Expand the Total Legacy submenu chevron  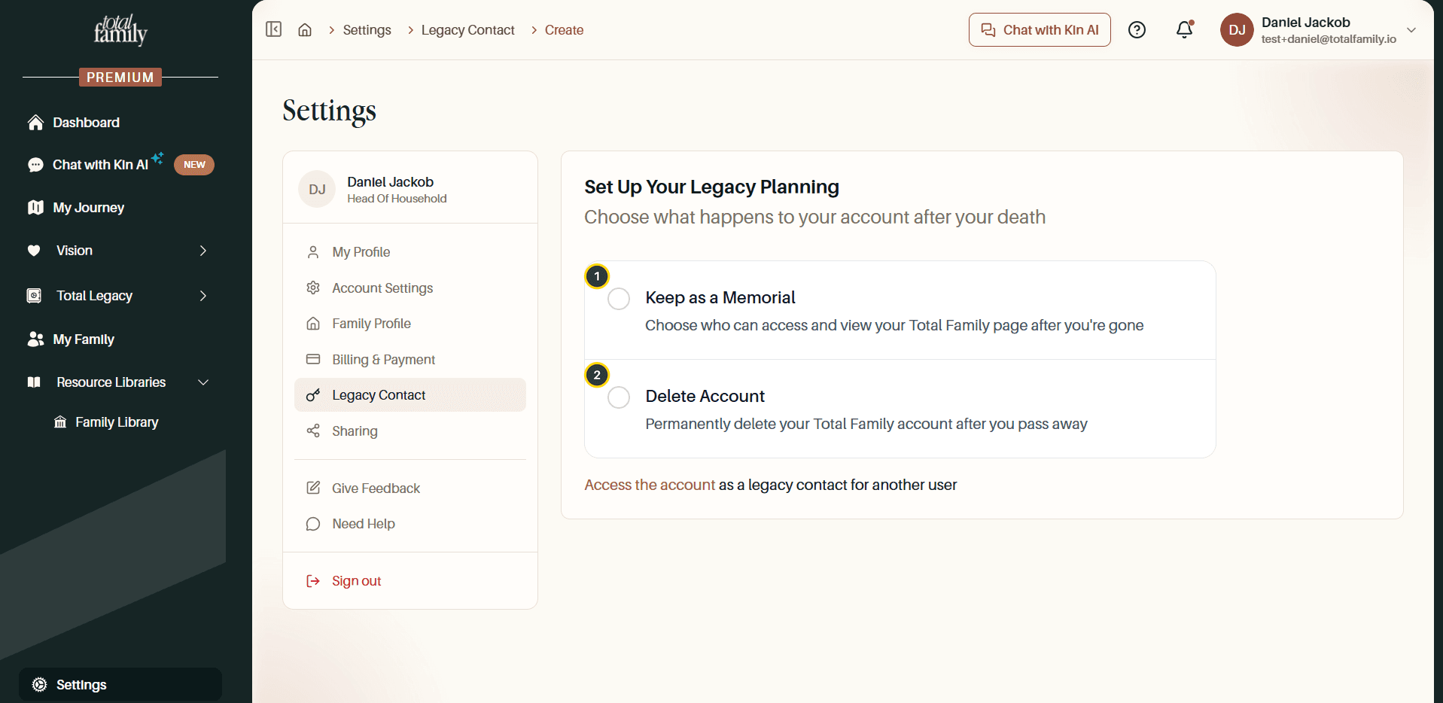203,296
